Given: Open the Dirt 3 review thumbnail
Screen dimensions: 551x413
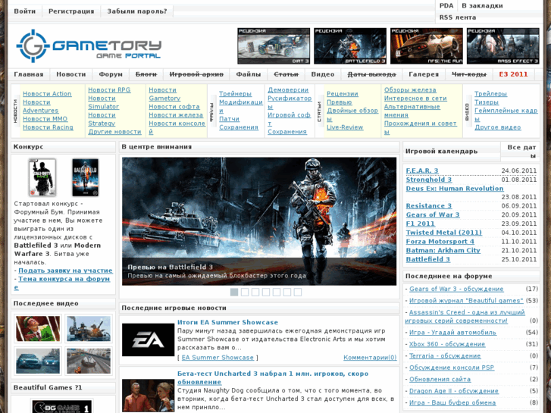Looking at the screenshot, I should (x=274, y=46).
